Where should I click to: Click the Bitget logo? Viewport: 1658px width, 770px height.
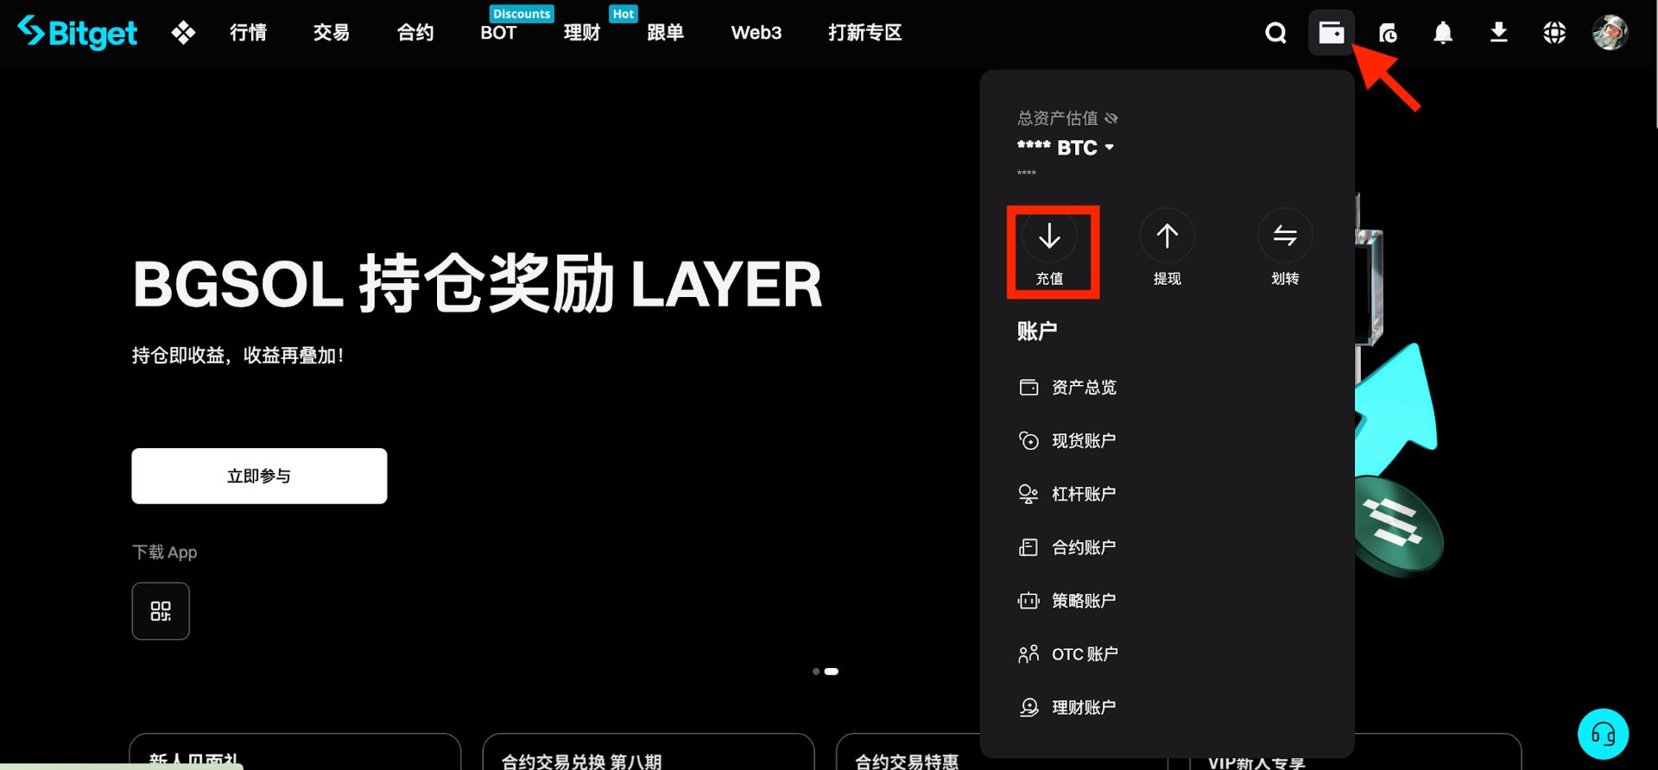tap(77, 32)
